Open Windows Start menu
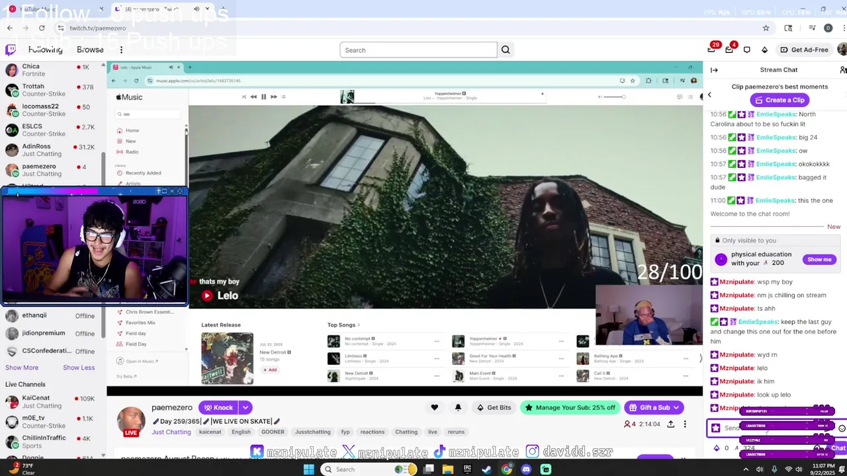 pos(308,469)
